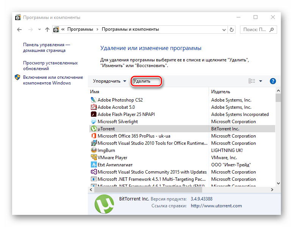Click the Удалить button

[146, 81]
